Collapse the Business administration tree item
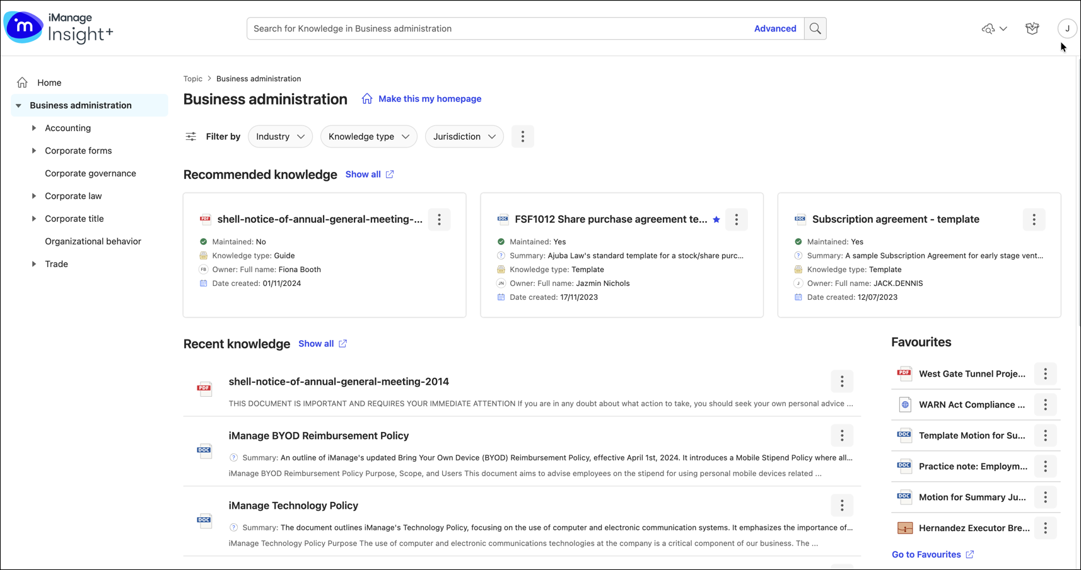Screen dimensions: 1081x570 pyautogui.click(x=18, y=105)
